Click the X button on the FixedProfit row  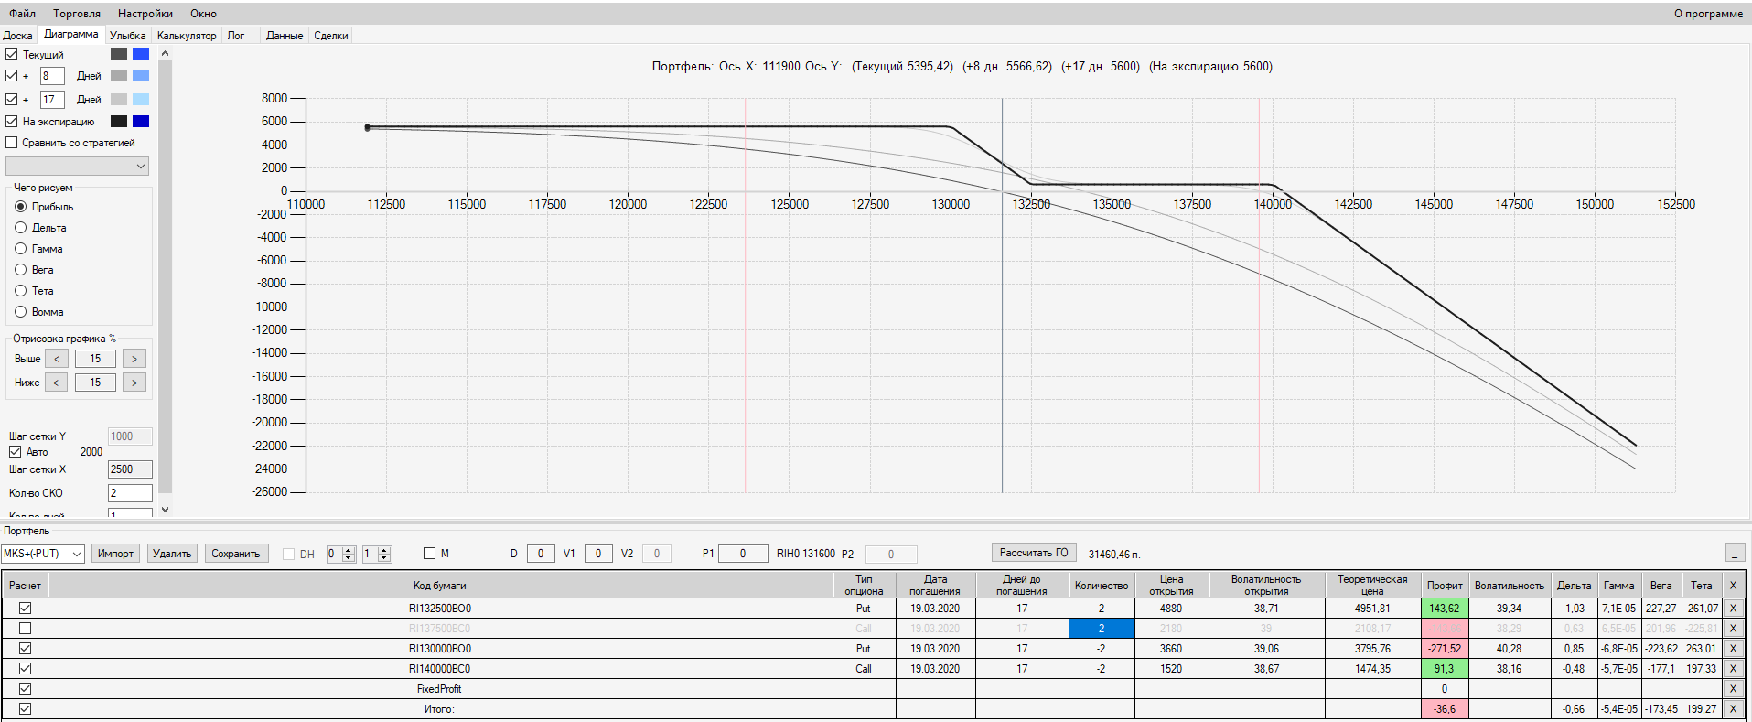1732,689
